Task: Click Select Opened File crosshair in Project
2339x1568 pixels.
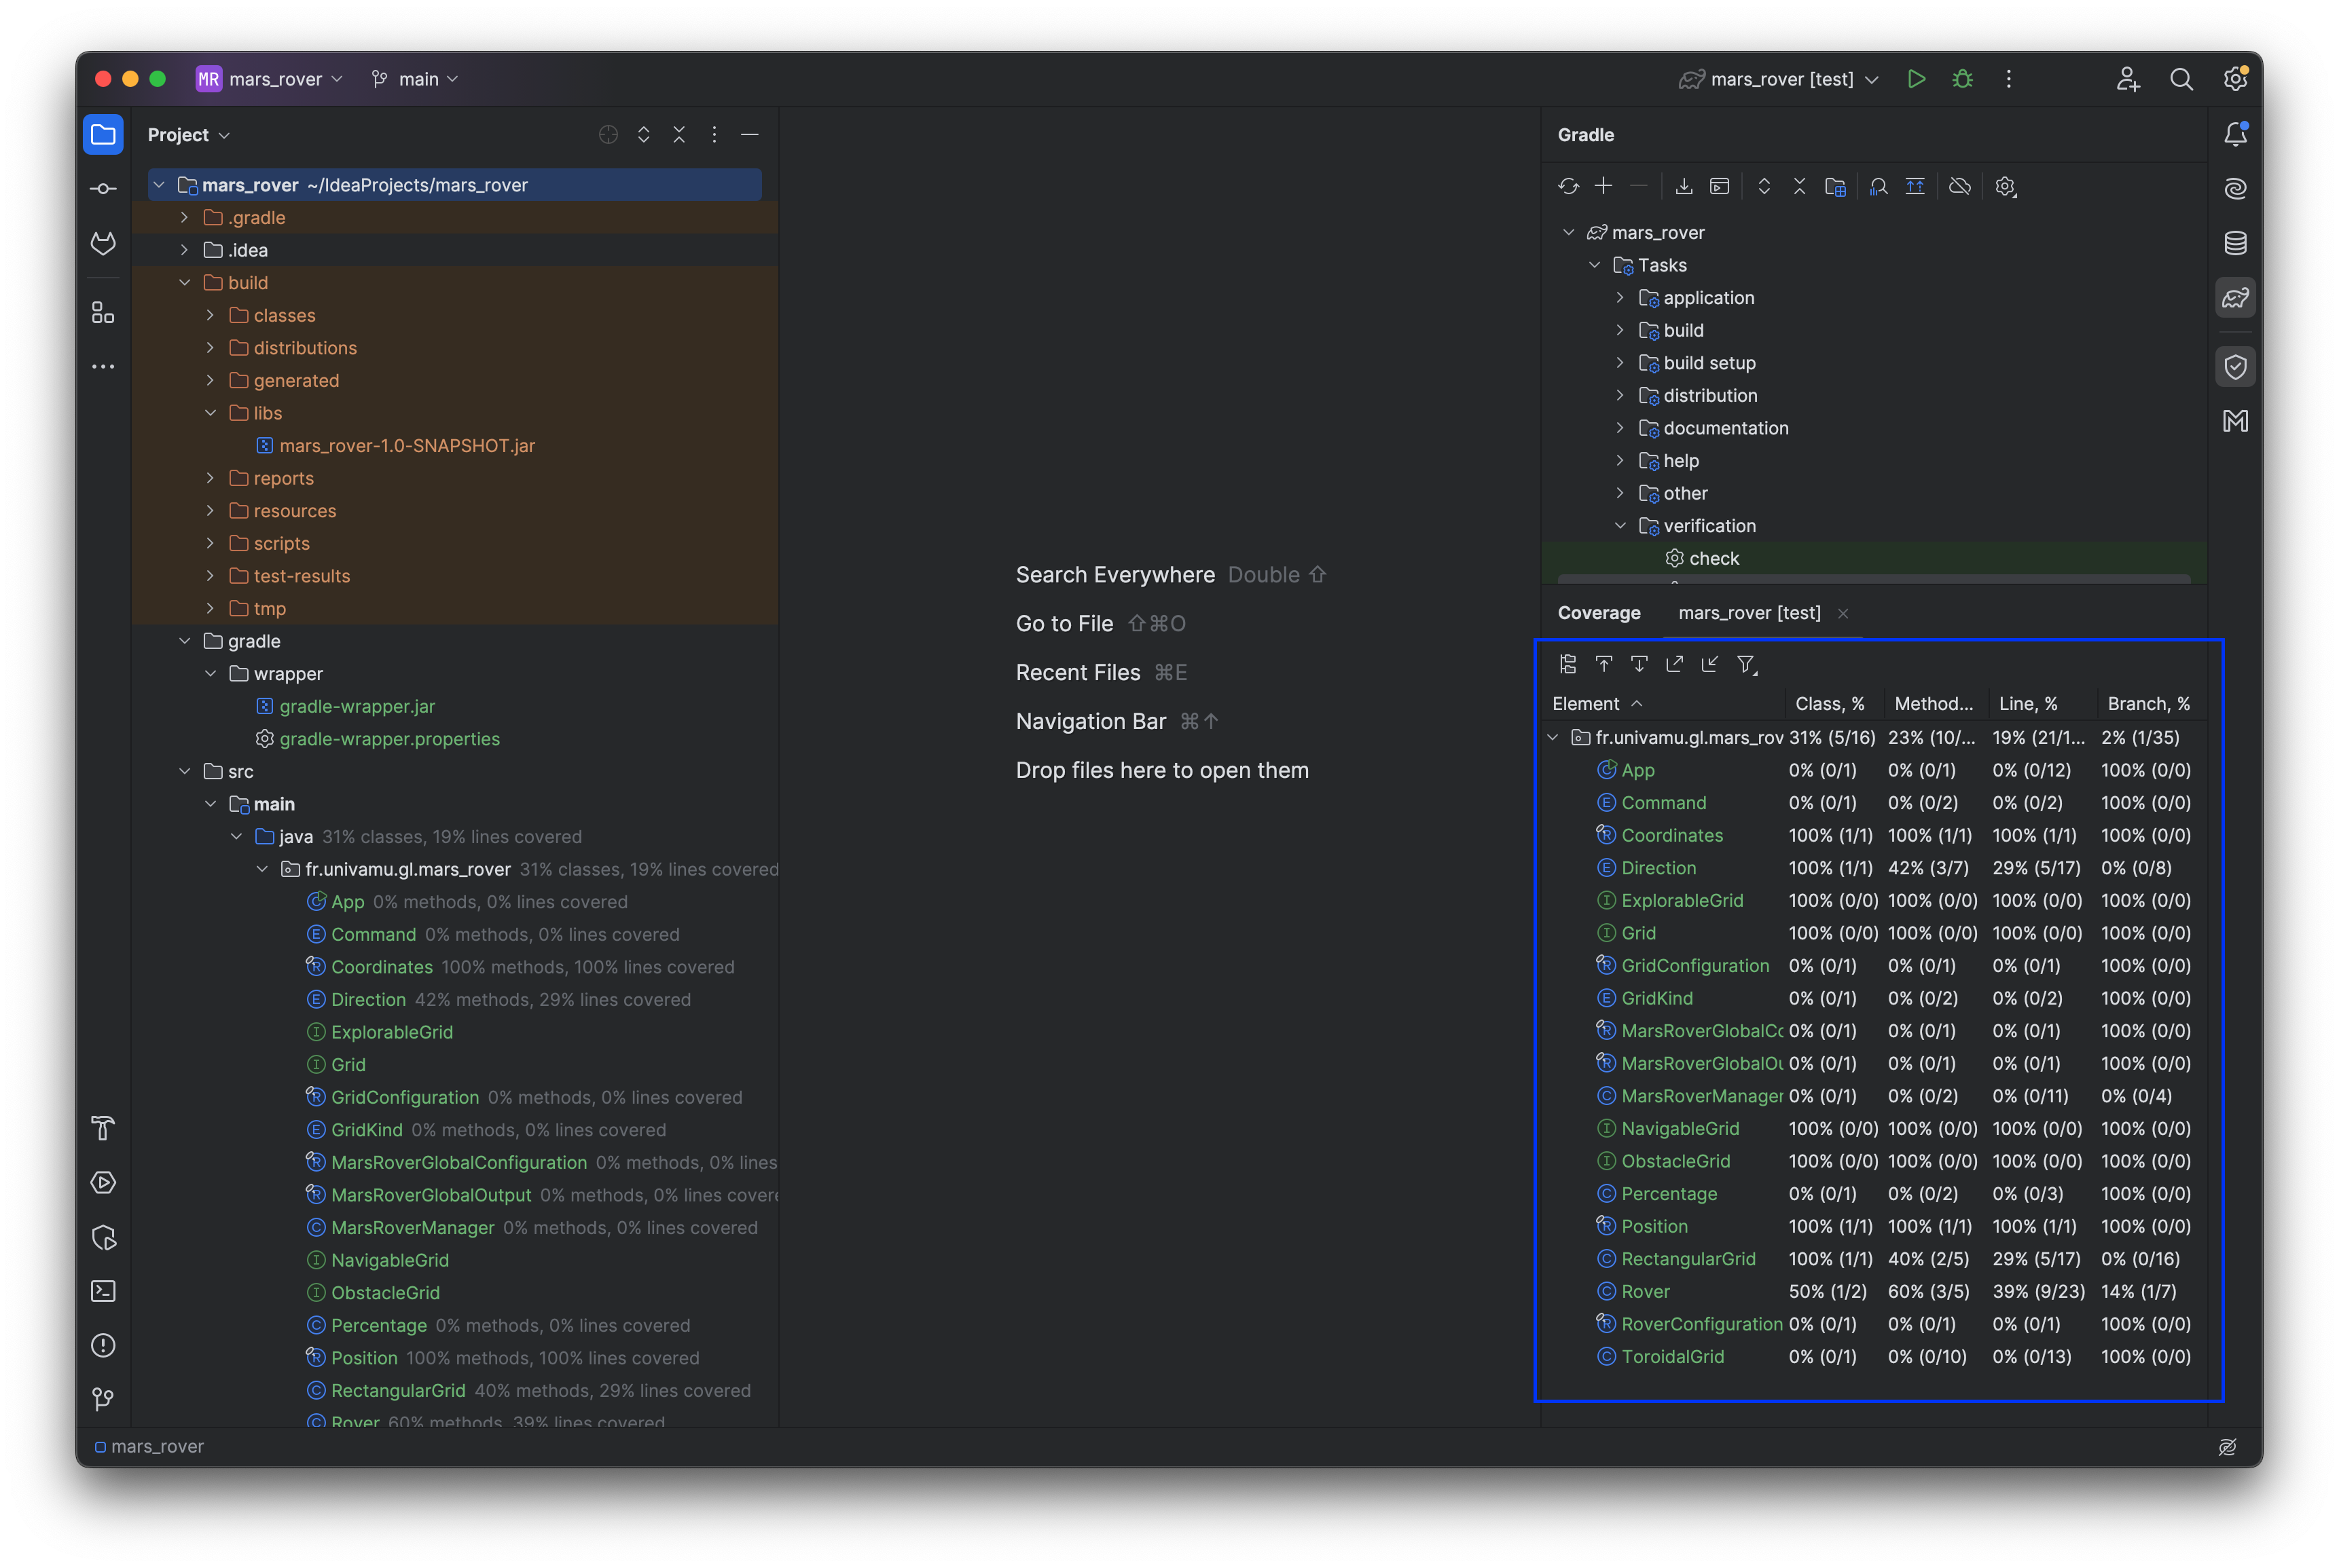Action: click(609, 135)
